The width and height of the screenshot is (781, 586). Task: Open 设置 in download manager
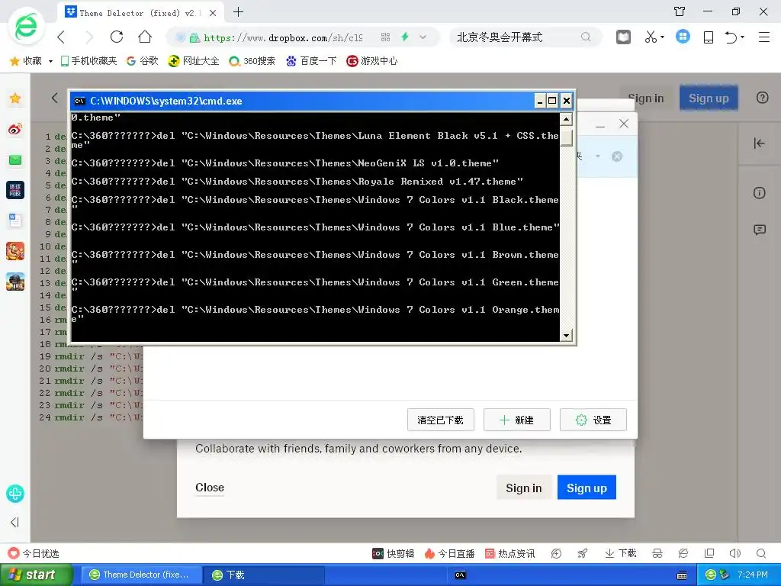coord(593,420)
